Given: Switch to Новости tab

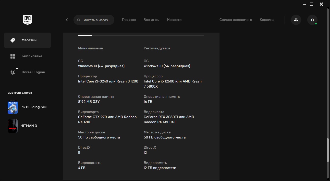Looking at the screenshot, I should [x=174, y=20].
